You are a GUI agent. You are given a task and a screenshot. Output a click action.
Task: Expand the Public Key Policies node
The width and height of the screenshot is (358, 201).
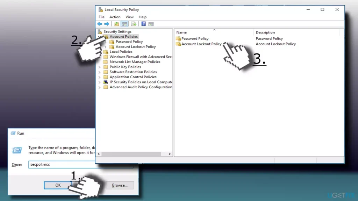[100, 67]
